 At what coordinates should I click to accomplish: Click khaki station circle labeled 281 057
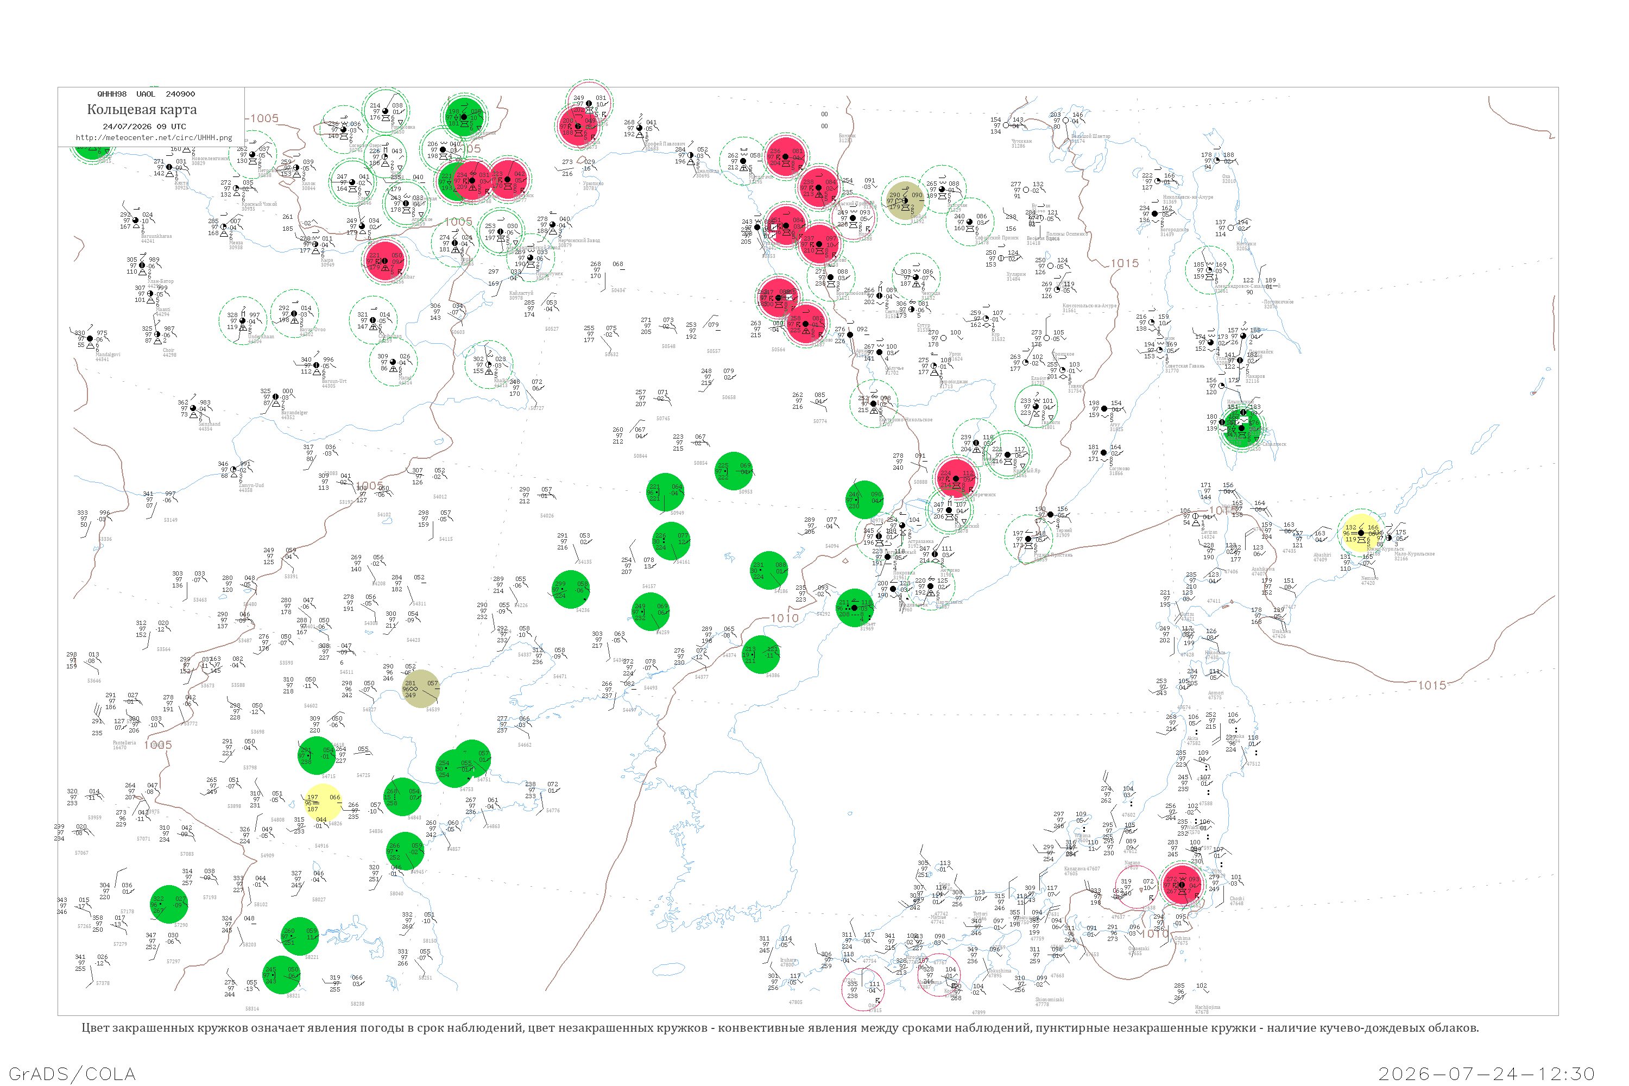pos(420,689)
